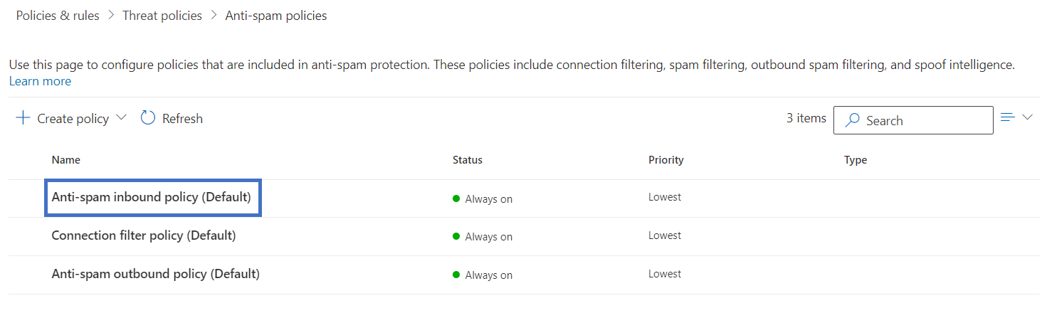This screenshot has width=1042, height=313.
Task: Click the plus icon beside Create policy
Action: [23, 118]
